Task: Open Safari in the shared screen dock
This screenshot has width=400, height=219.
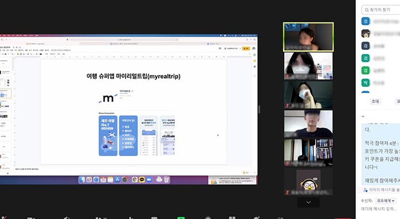Action: [x=96, y=179]
